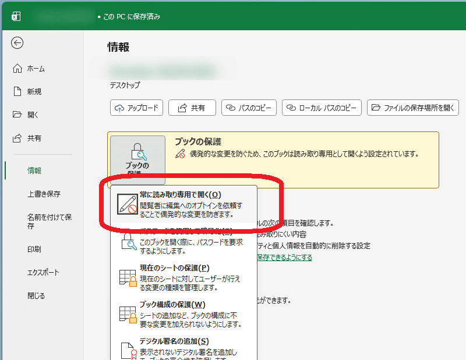Click the ファイルの保存場所を開く button

413,108
